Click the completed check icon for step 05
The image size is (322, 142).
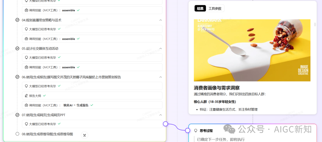pyautogui.click(x=18, y=48)
